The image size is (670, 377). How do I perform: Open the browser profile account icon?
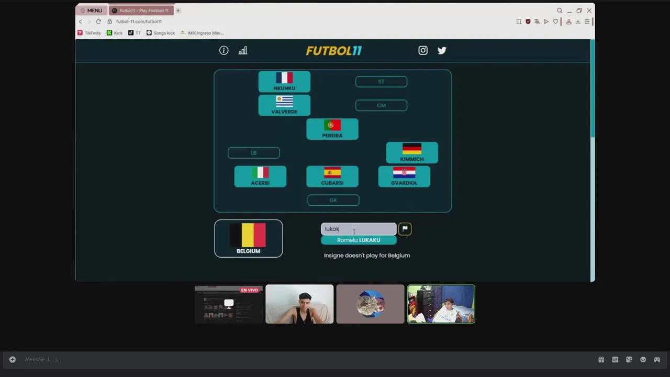[569, 21]
